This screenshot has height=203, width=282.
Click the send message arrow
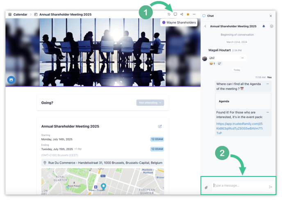click(x=270, y=187)
